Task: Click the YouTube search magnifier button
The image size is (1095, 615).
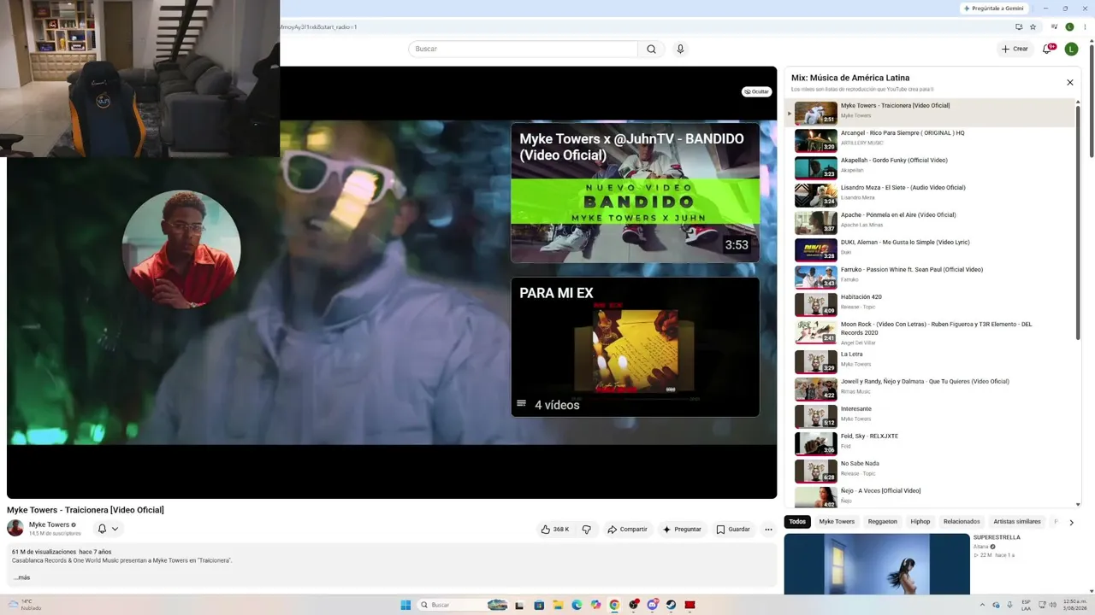Action: [x=651, y=49]
